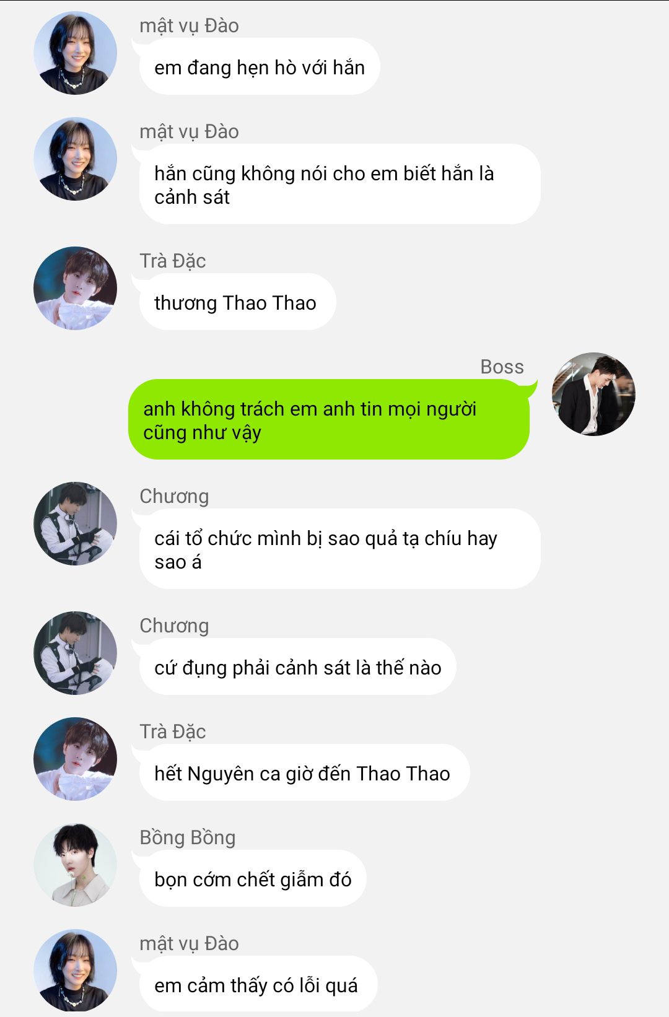Tap avatar beside 'hắn cũng không nói cho em biết' message
Screen dimensions: 669x1017
(75, 159)
